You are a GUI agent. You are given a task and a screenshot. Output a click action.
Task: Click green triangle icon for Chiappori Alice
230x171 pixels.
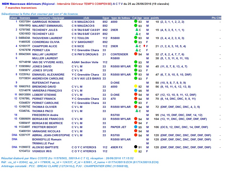137,46
